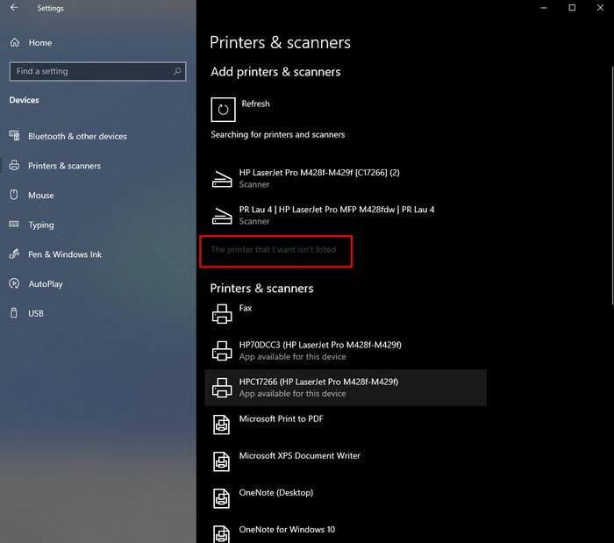614x543 pixels.
Task: Click the HPC17266 printer icon
Action: coord(222,388)
